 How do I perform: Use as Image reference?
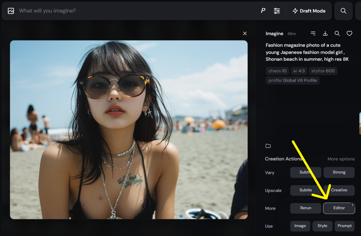pyautogui.click(x=300, y=226)
